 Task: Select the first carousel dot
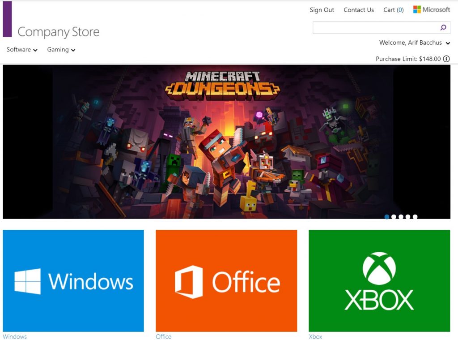pyautogui.click(x=387, y=217)
